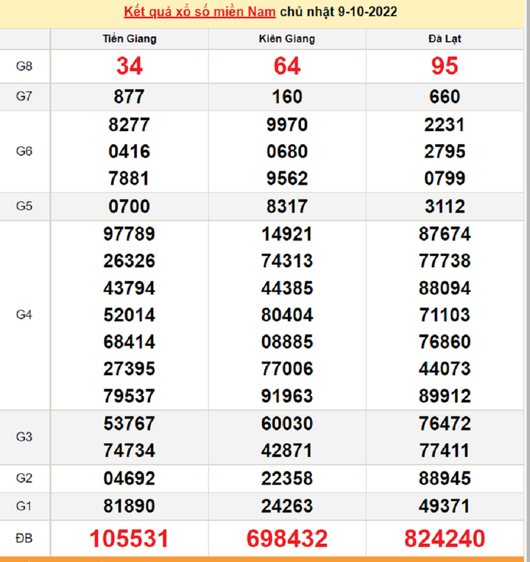Select G7 result 877
Screen dimensions: 530x562
[129, 97]
